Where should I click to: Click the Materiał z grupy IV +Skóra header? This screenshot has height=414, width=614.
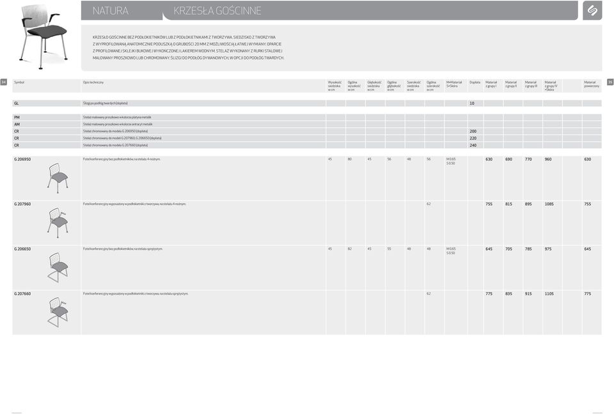tap(551, 86)
